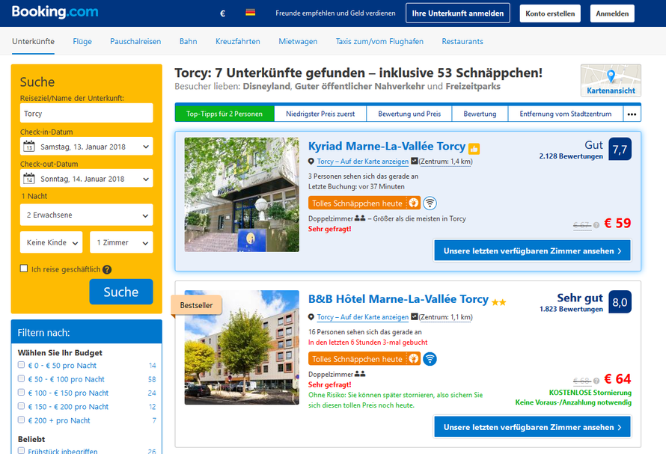Switch to the Pauschalreisen tab

(135, 41)
